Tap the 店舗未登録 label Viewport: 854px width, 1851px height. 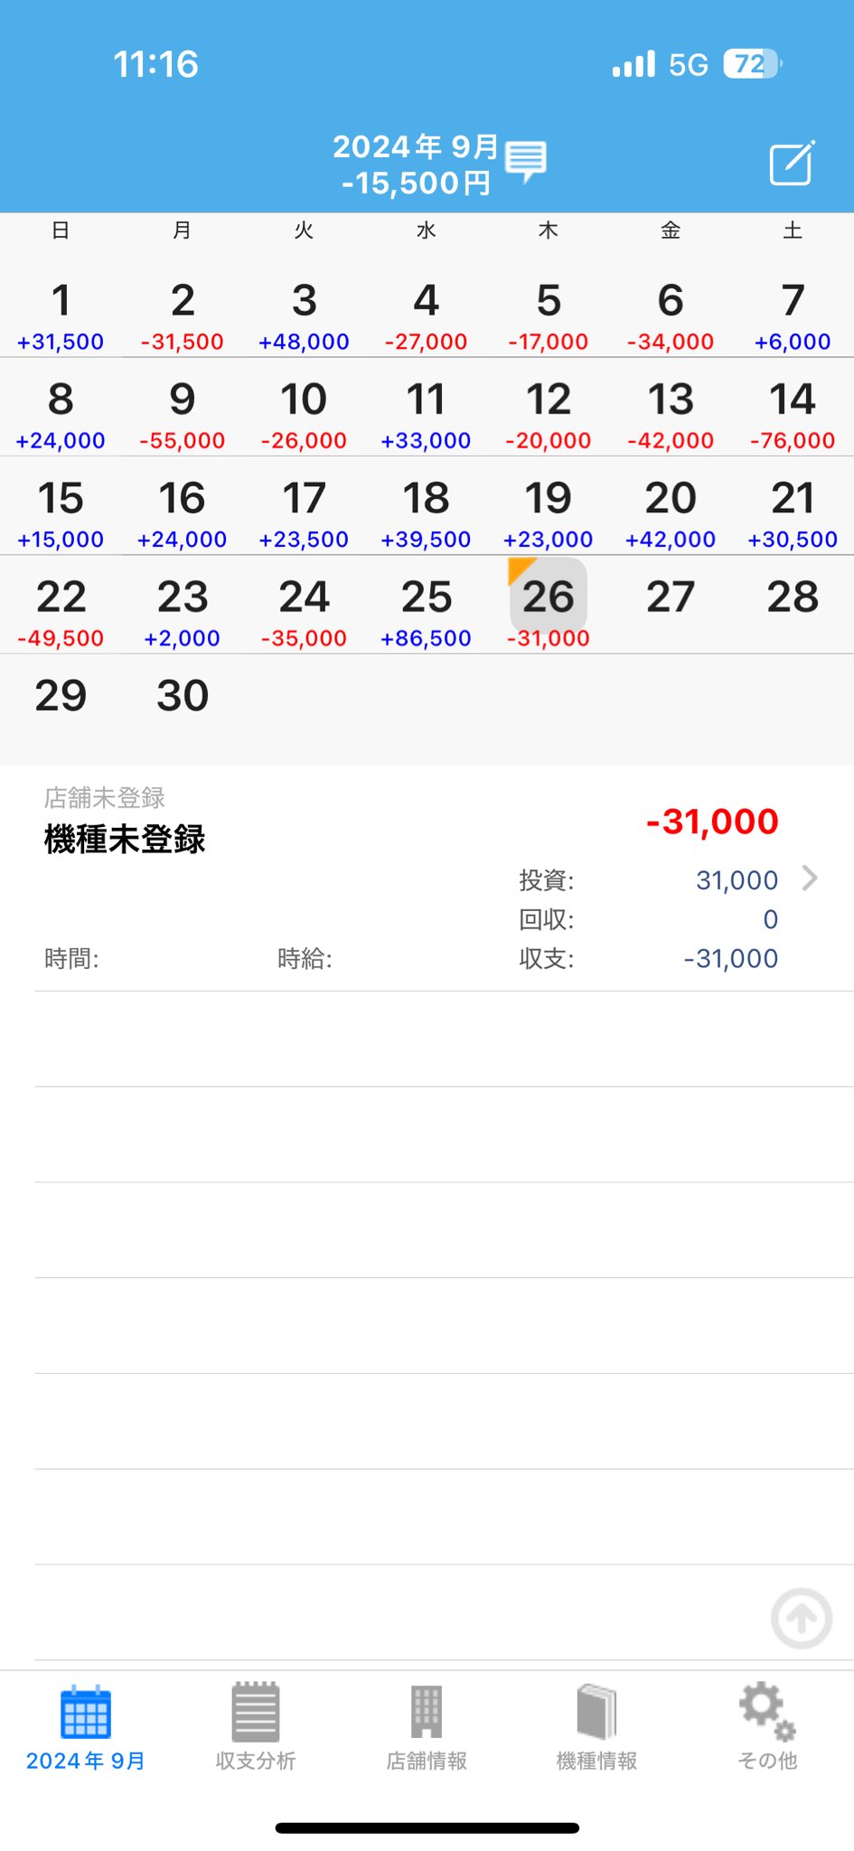click(x=105, y=798)
